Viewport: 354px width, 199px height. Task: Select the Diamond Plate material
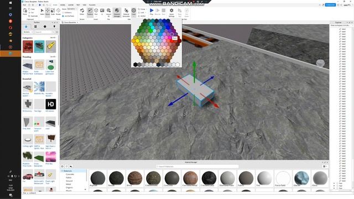click(227, 178)
